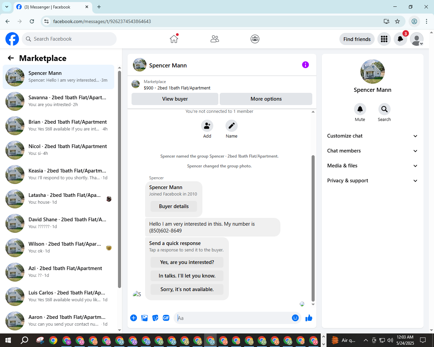This screenshot has height=347, width=434.
Task: Open the emoji picker
Action: point(295,318)
